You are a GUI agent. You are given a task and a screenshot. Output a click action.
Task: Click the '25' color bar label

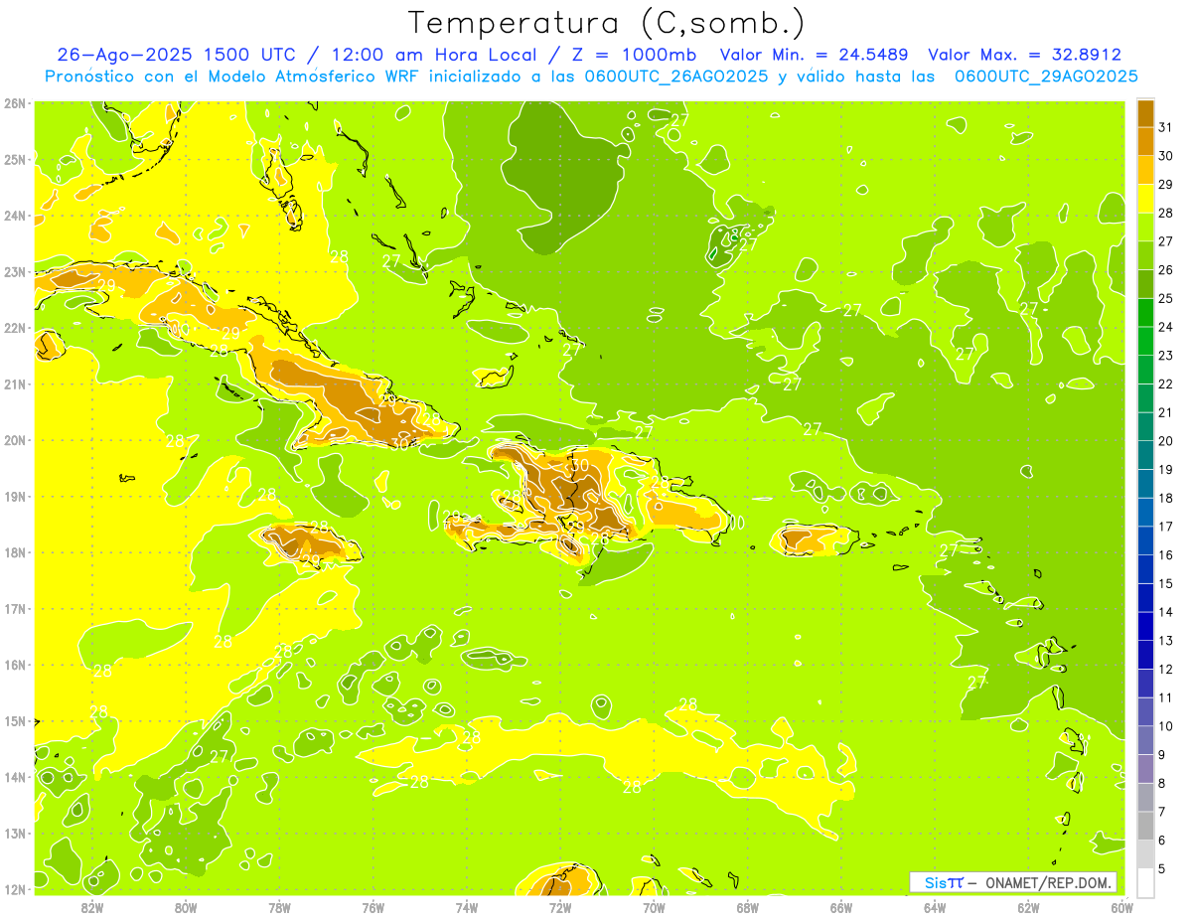pyautogui.click(x=1166, y=298)
